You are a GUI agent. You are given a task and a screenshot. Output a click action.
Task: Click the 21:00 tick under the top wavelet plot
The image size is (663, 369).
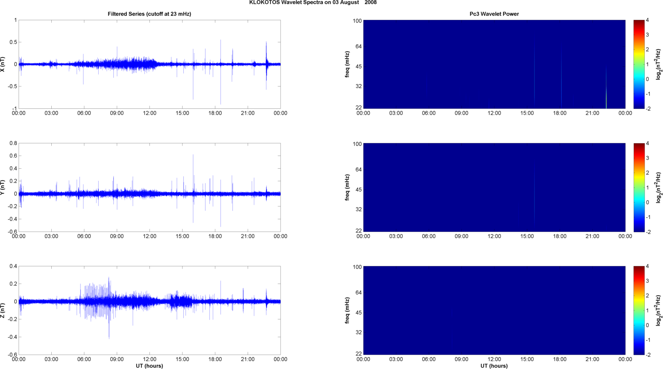592,113
